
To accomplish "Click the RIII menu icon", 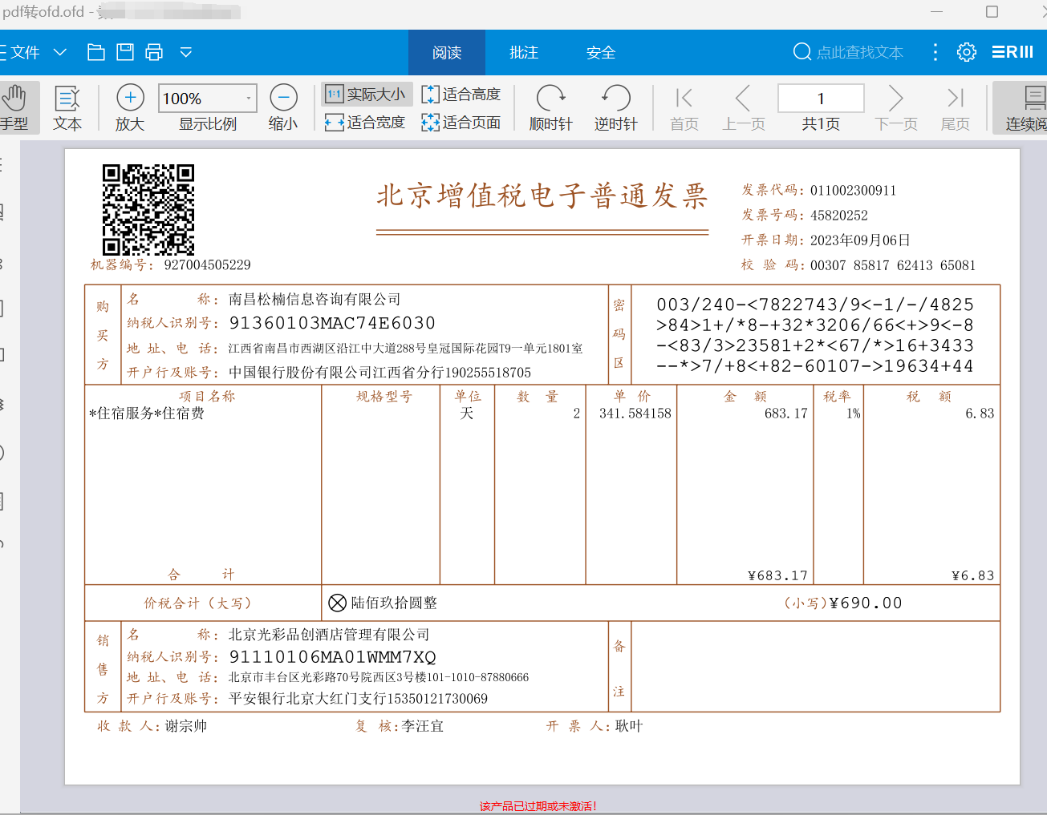I will click(1013, 52).
